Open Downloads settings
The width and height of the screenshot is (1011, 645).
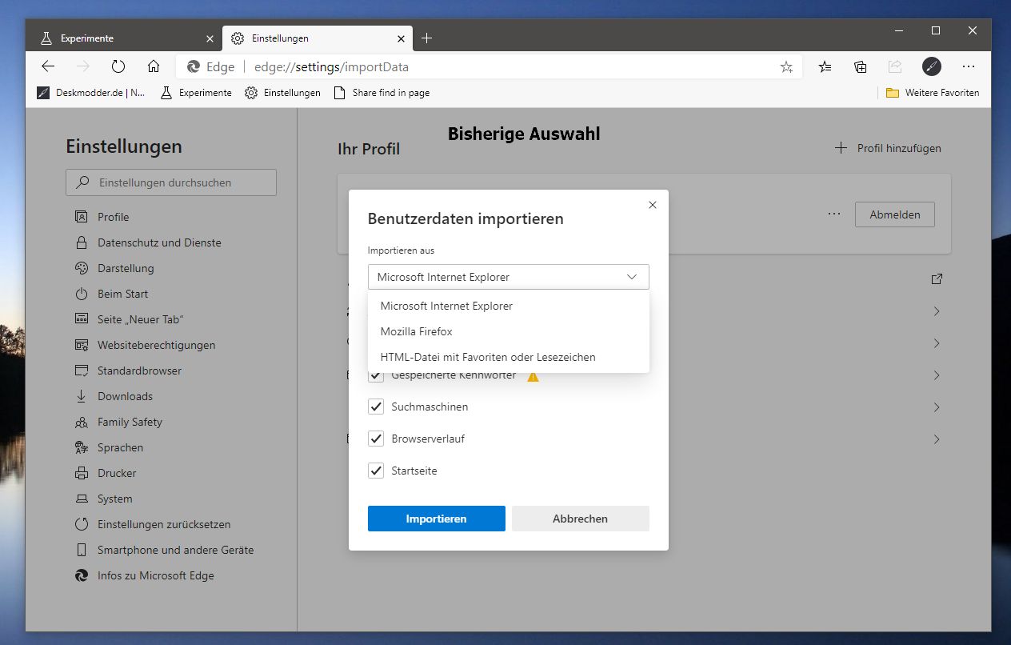125,396
